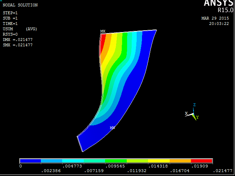Click the USUM (AVG) label
Image resolution: width=235 pixels, height=176 pixels.
pyautogui.click(x=20, y=29)
